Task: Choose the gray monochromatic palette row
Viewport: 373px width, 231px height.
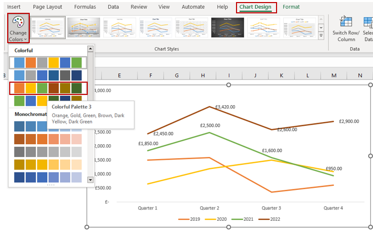Action: [48, 152]
